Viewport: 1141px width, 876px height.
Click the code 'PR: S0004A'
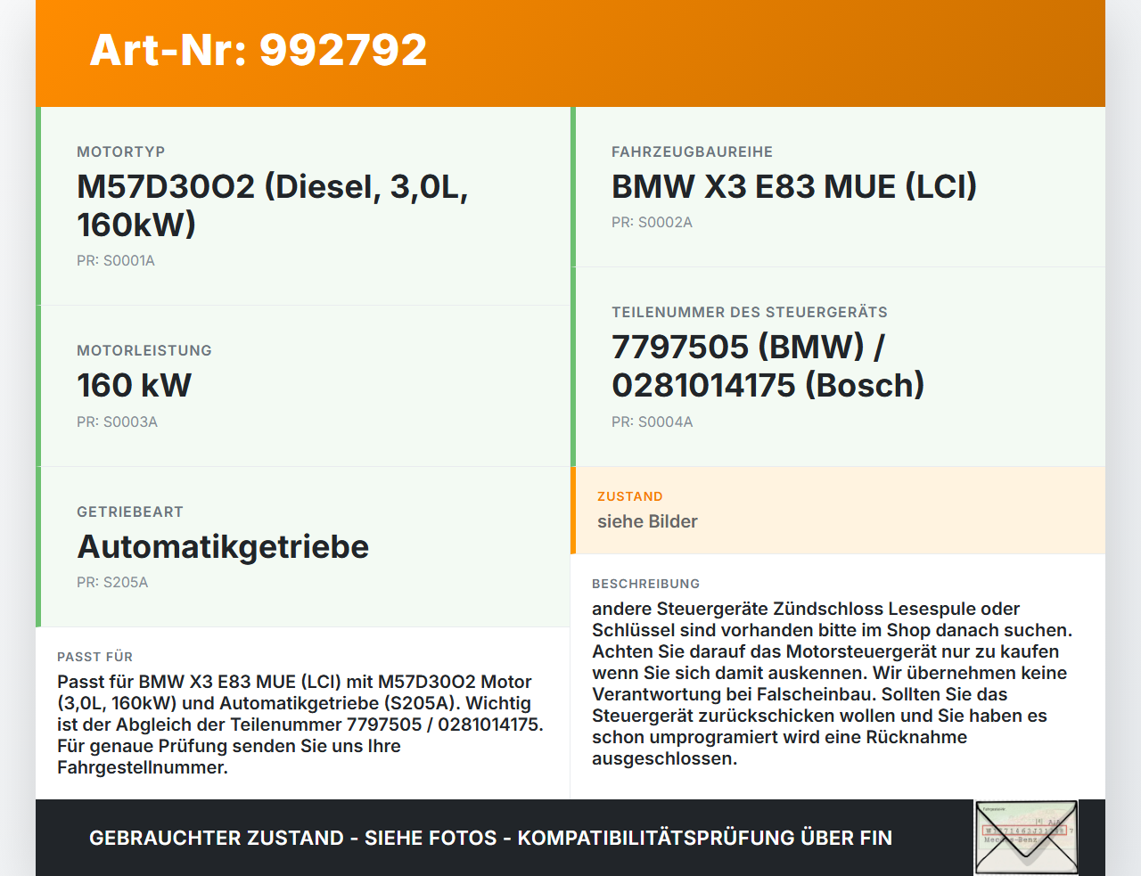tap(652, 422)
